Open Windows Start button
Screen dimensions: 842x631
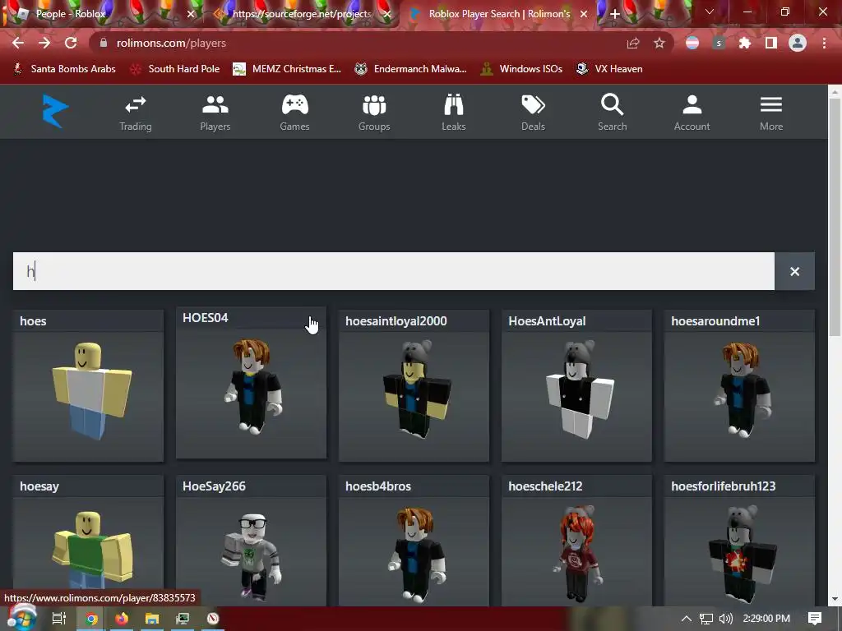click(x=21, y=618)
